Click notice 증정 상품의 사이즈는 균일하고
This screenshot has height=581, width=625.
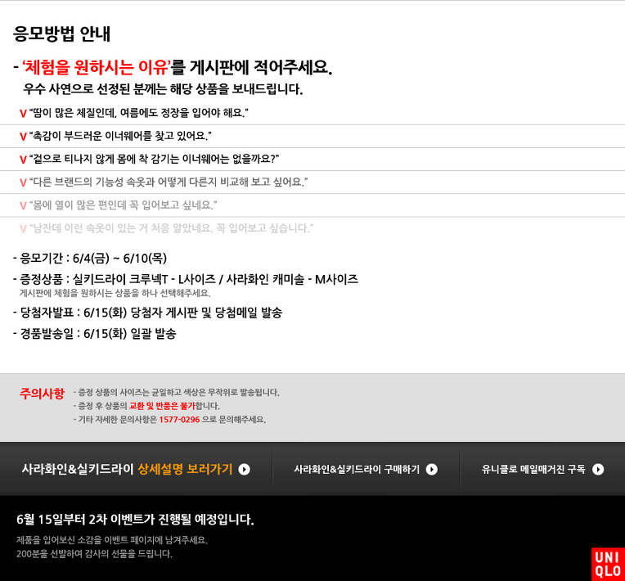pyautogui.click(x=177, y=393)
